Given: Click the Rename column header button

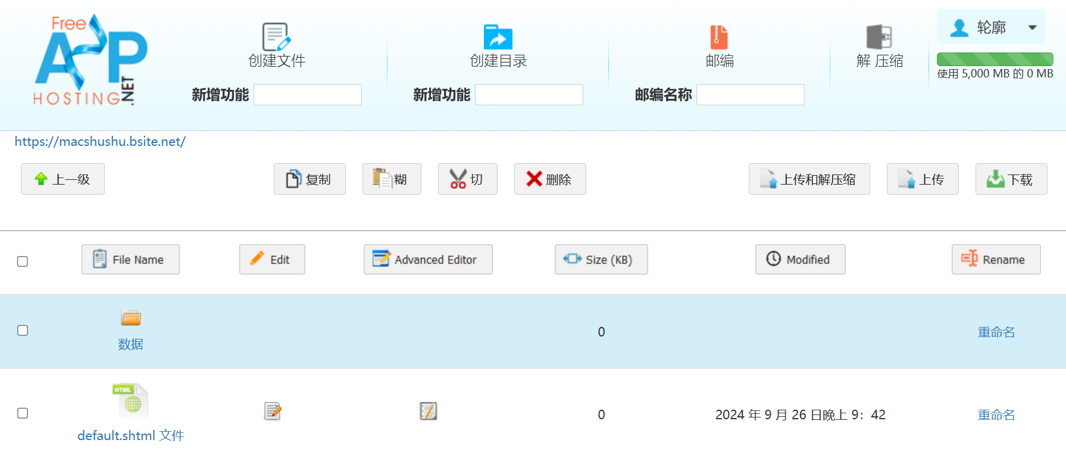Looking at the screenshot, I should [996, 260].
